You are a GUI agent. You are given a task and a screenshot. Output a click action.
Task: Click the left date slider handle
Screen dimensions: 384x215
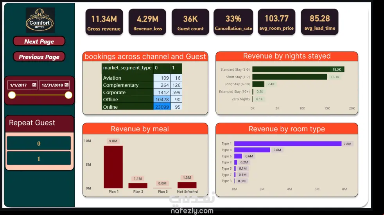tap(12, 95)
